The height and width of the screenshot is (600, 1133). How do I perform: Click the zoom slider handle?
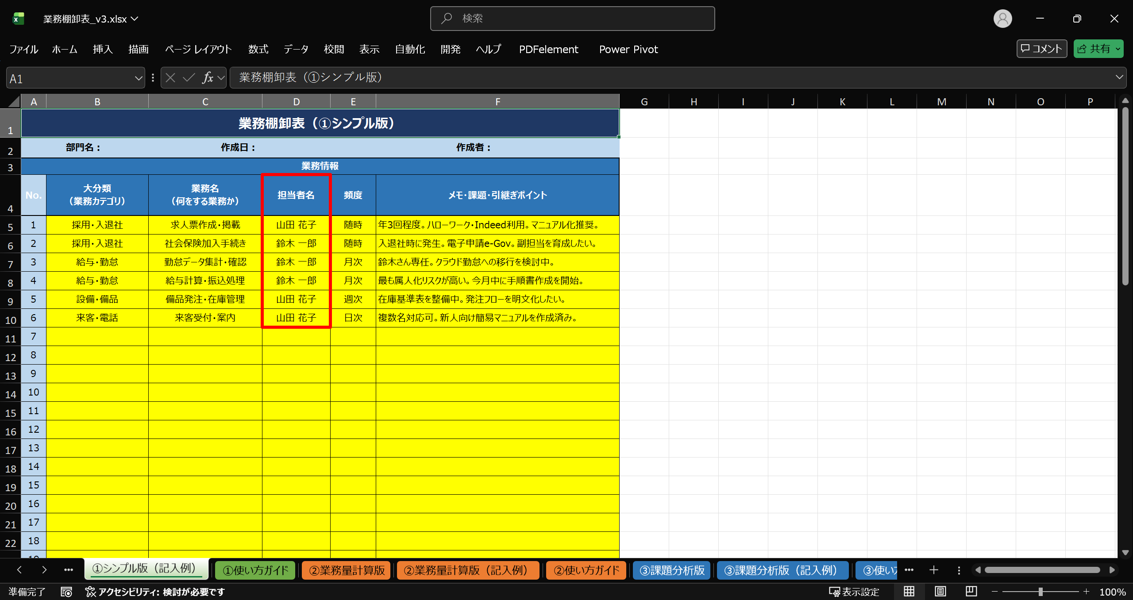click(1041, 592)
